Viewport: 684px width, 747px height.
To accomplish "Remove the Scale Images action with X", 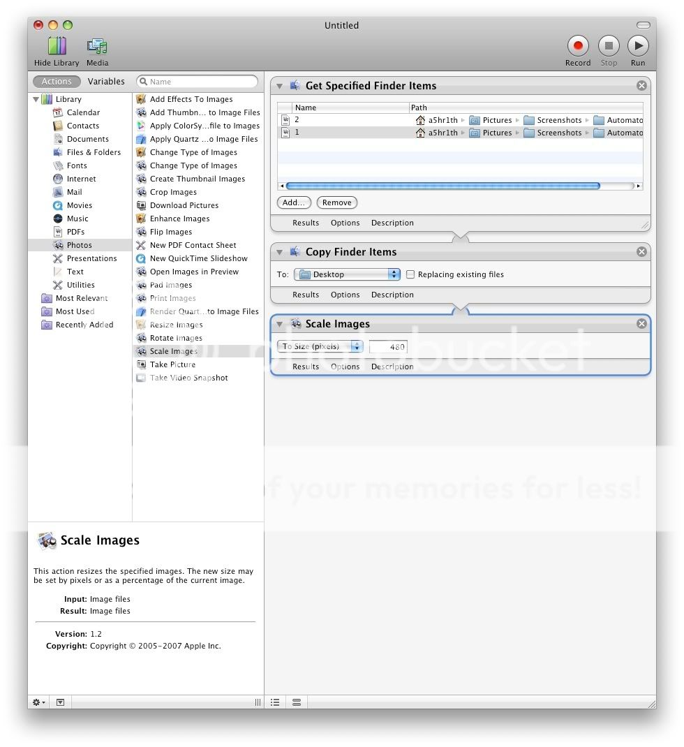I will click(x=641, y=324).
